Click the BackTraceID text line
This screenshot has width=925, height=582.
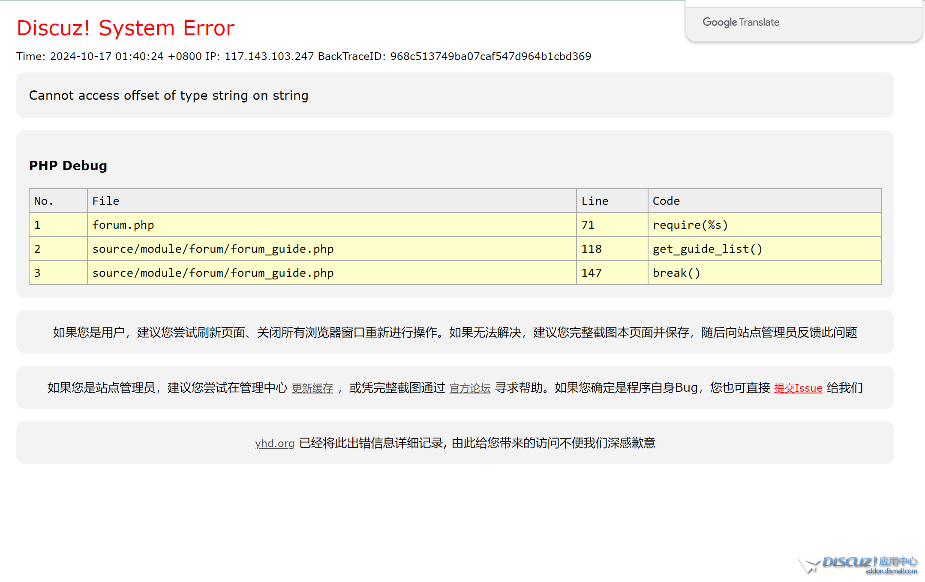click(454, 57)
